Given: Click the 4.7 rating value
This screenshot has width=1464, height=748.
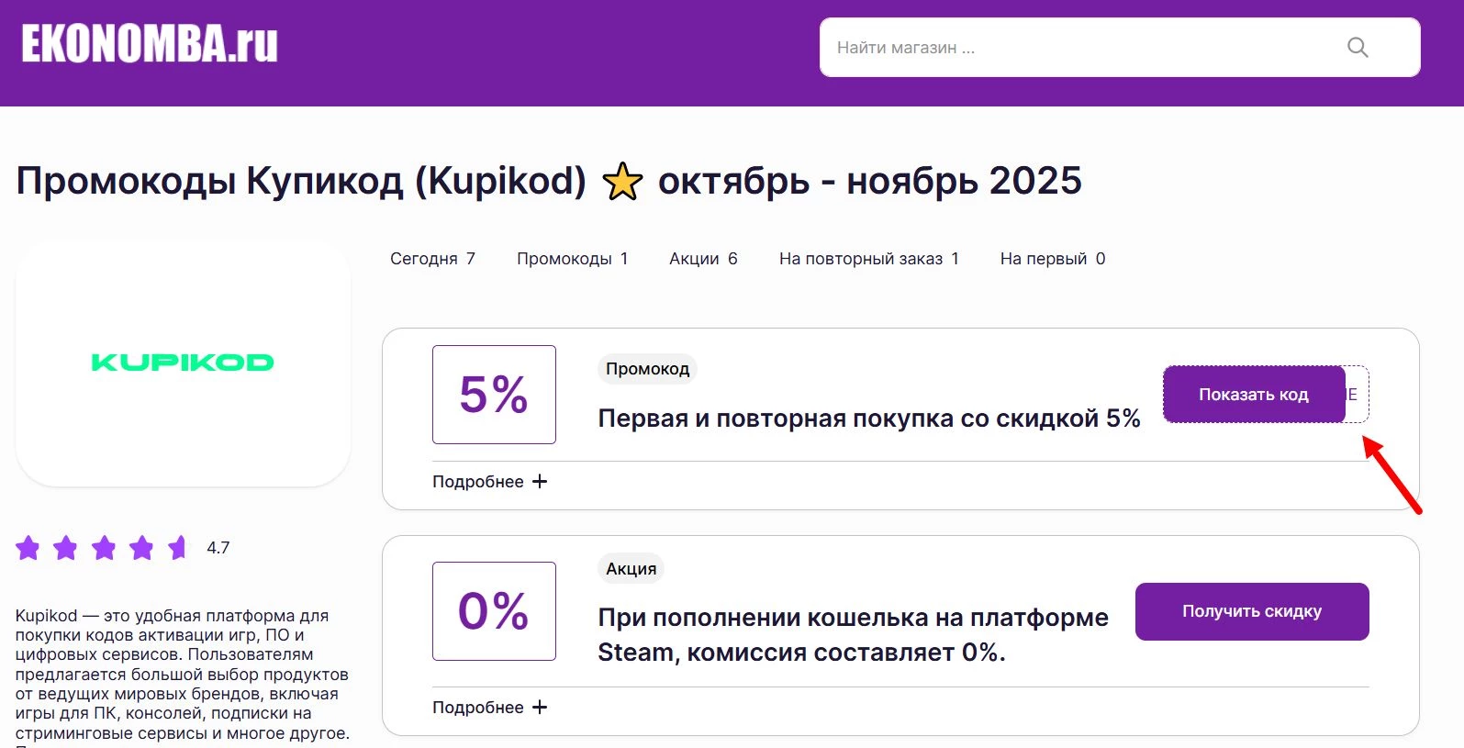Looking at the screenshot, I should 218,548.
